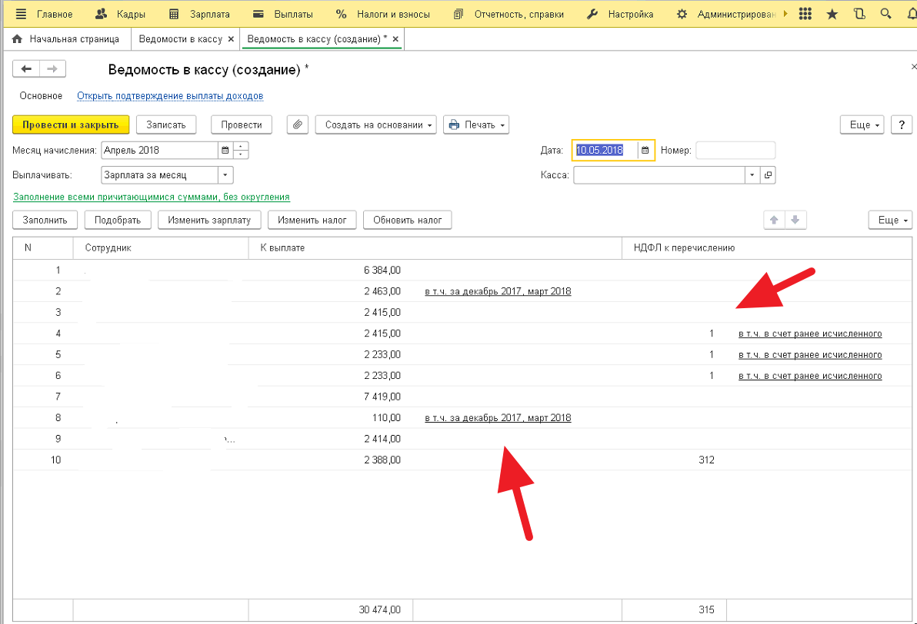Open Favorites star icon
The height and width of the screenshot is (624, 917).
pyautogui.click(x=832, y=14)
